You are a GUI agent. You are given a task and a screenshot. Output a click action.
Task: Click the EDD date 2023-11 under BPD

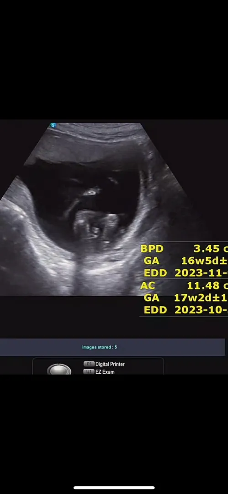click(201, 273)
